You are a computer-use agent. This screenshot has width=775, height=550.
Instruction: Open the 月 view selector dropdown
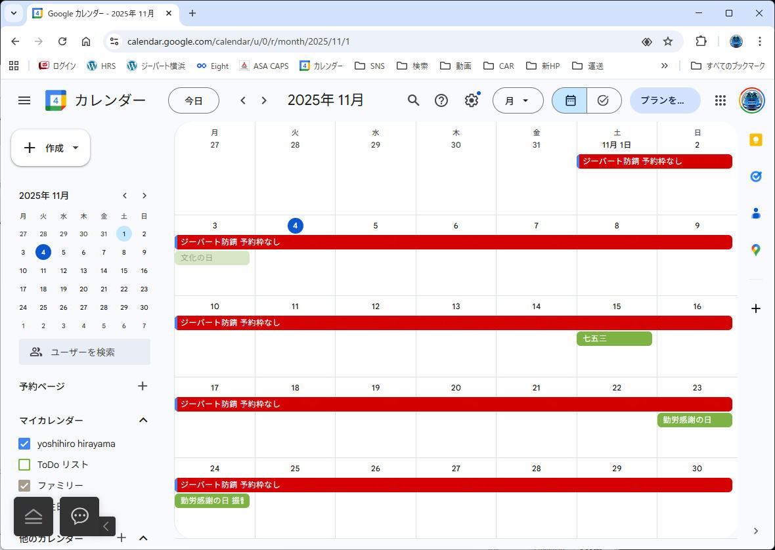pyautogui.click(x=518, y=100)
